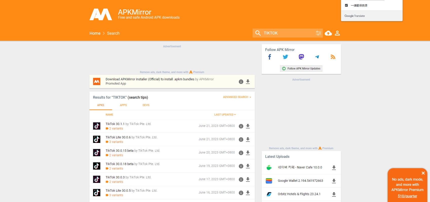This screenshot has height=202, width=430.
Task: Open the user account icon
Action: click(337, 33)
